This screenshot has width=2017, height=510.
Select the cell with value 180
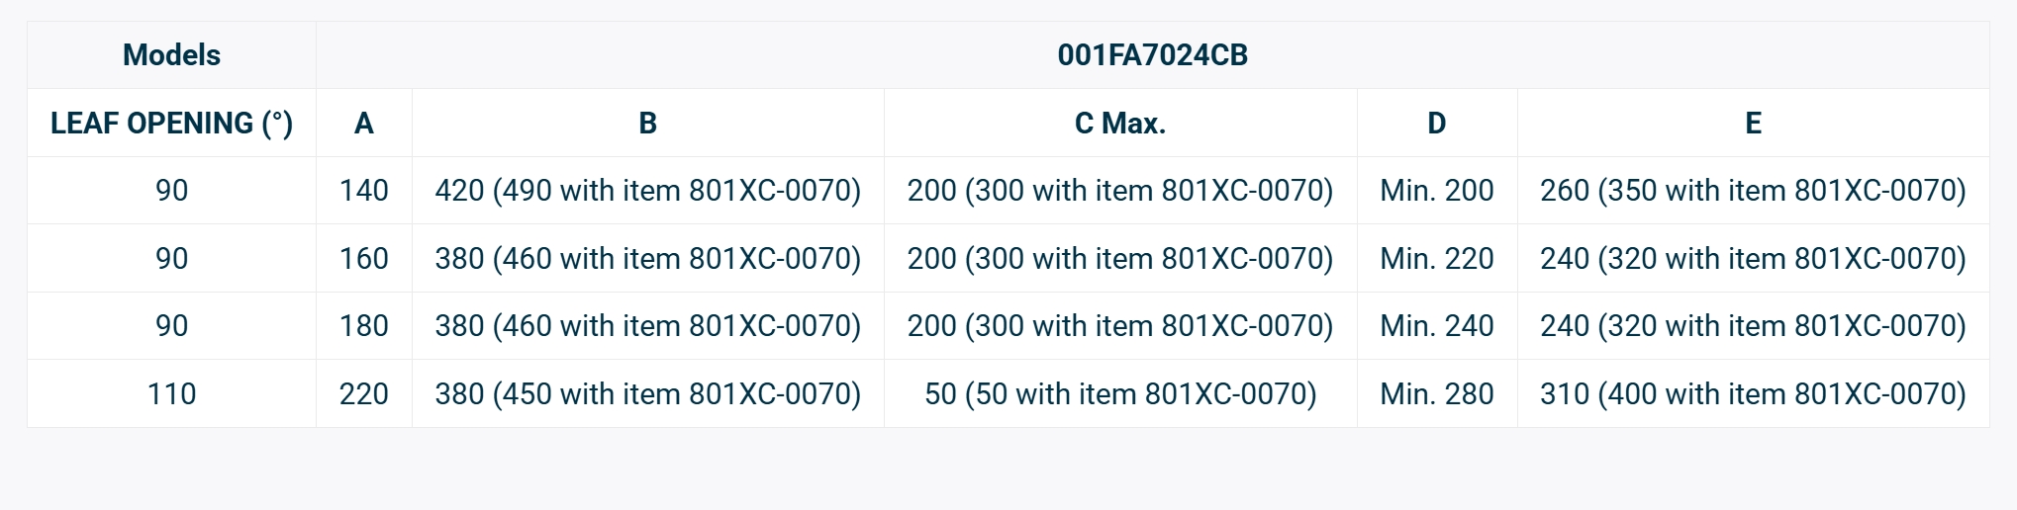(363, 326)
